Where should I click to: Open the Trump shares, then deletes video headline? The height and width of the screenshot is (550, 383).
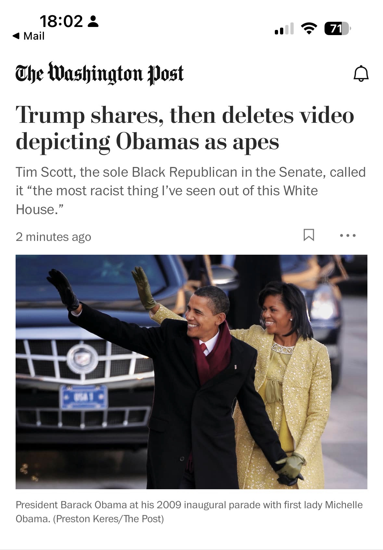pos(185,128)
